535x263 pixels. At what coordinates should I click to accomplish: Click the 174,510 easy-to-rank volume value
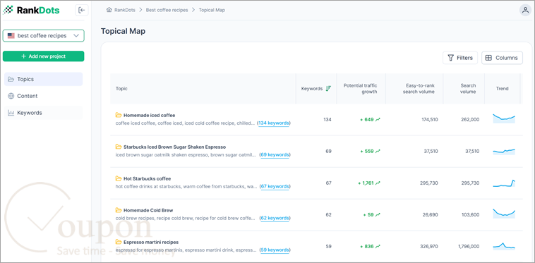click(429, 120)
